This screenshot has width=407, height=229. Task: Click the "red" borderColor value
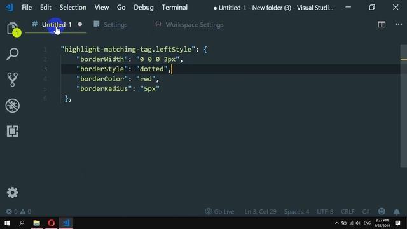click(x=146, y=79)
